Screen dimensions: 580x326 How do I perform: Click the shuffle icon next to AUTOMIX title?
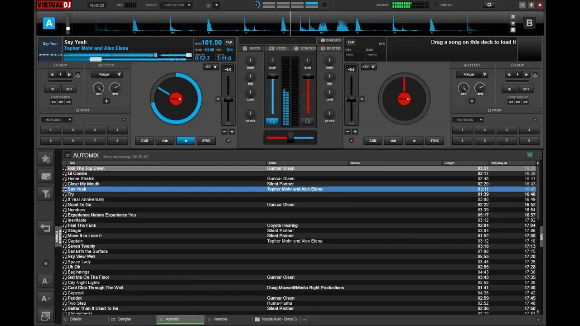tap(68, 155)
